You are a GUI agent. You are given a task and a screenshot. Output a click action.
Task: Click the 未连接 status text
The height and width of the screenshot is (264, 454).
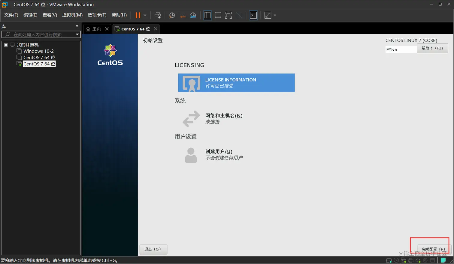(x=212, y=122)
